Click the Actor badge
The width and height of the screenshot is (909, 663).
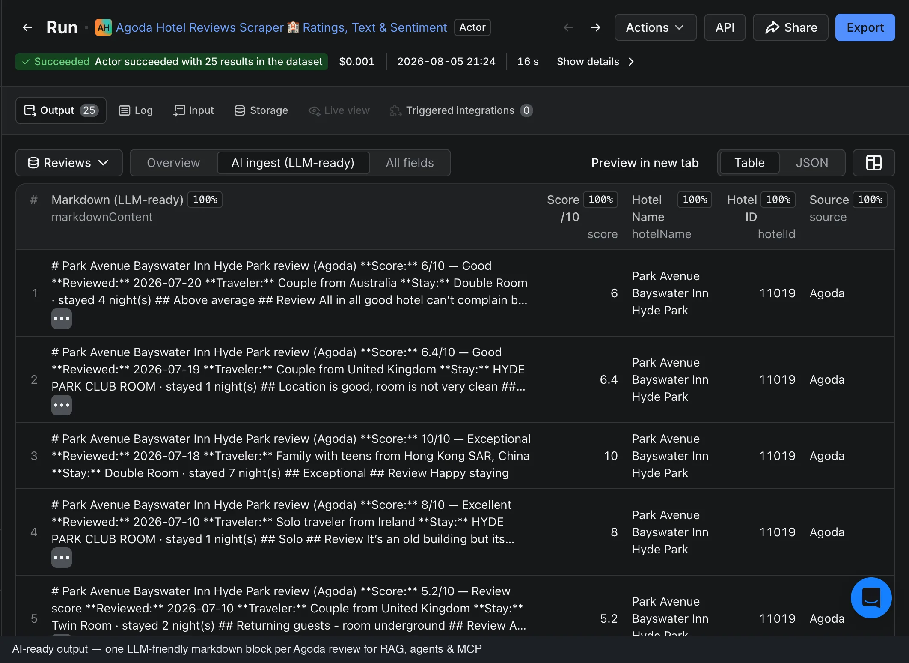[x=472, y=27]
